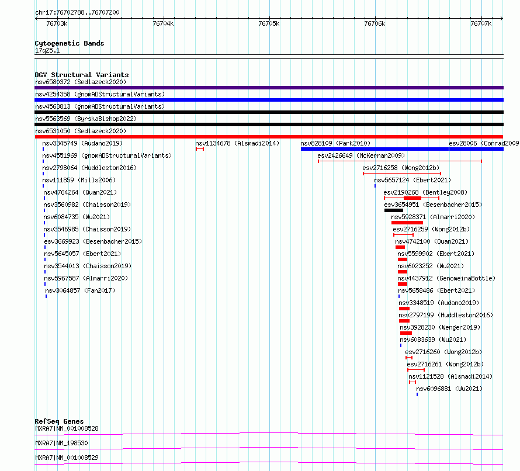Open nsv4254358 (gnomADStructuralVariants) label
Image resolution: width=520 pixels, height=471 pixels.
100,94
